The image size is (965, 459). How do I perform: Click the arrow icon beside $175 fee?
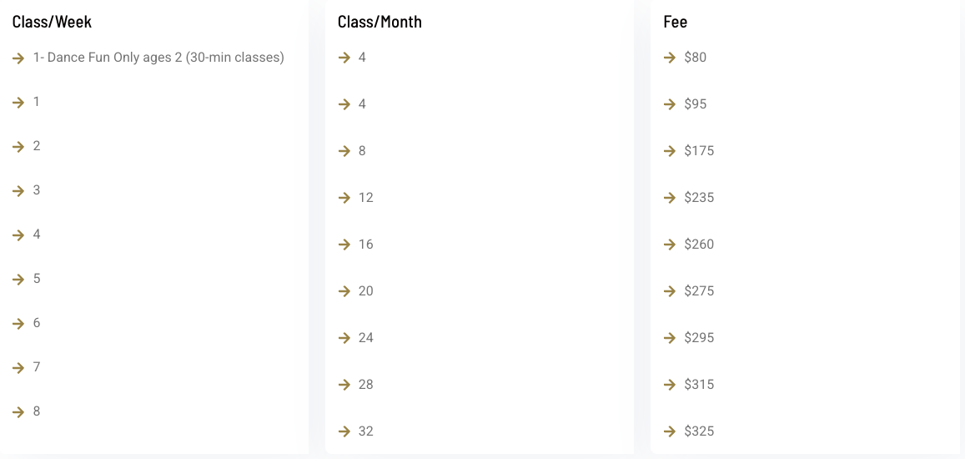click(670, 151)
